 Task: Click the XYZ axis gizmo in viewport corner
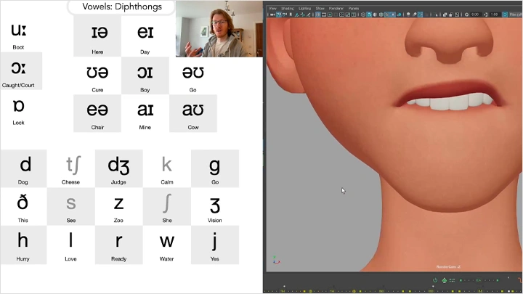275,259
